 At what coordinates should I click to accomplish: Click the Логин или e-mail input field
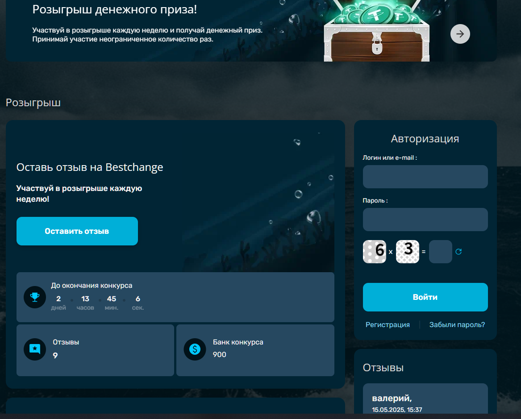[x=425, y=177]
